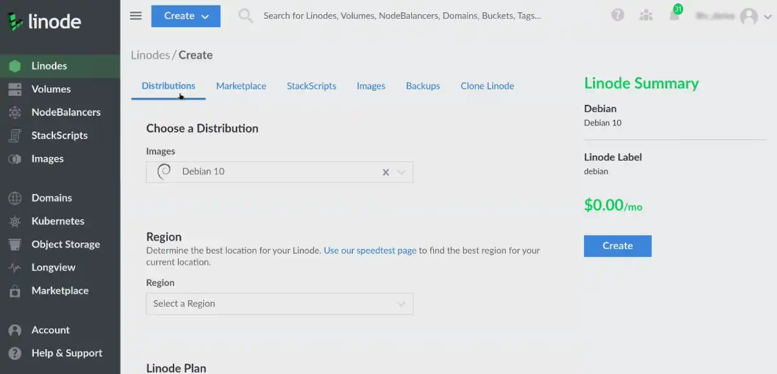777x374 pixels.
Task: Click the NodeBalancers sidebar icon
Action: coord(15,113)
